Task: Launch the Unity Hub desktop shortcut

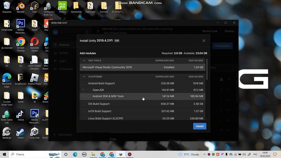Action: [34, 133]
